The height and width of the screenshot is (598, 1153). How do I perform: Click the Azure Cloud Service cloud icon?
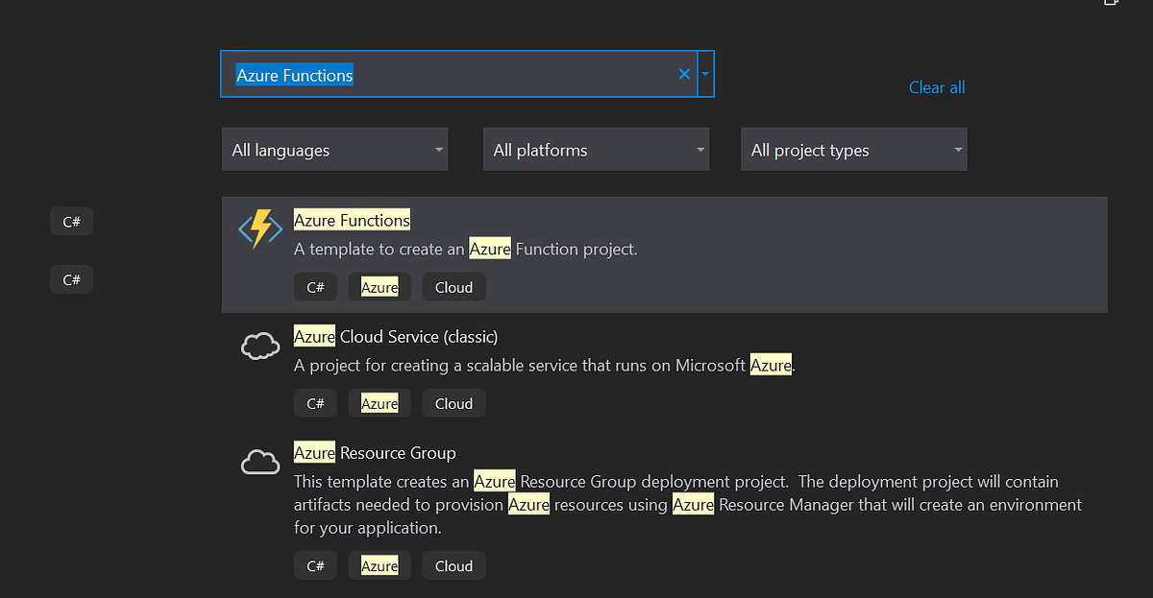pyautogui.click(x=259, y=346)
